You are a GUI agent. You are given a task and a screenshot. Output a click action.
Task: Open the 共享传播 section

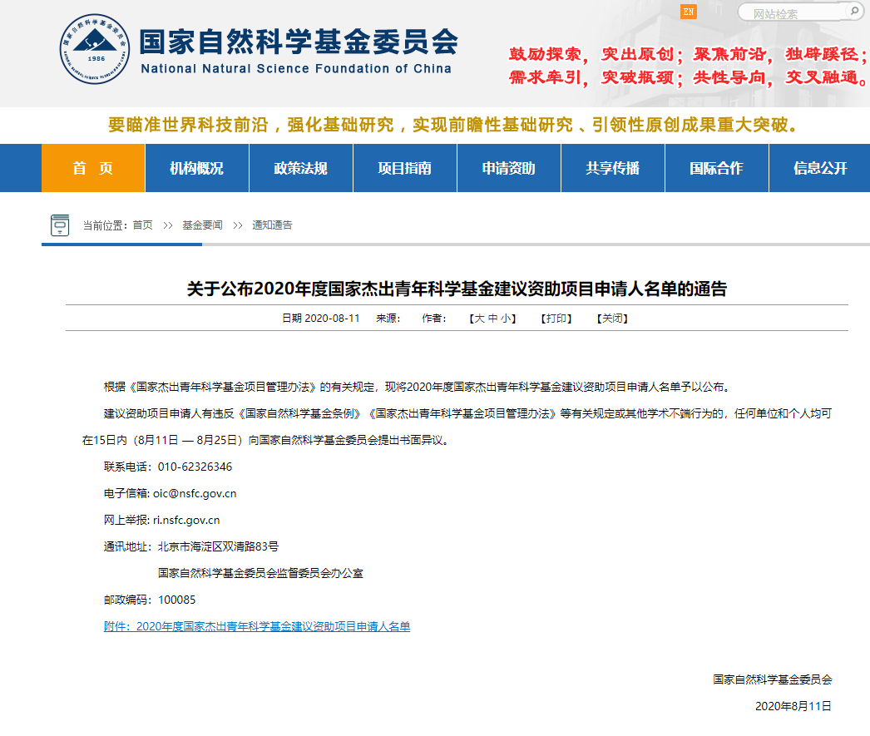pos(612,167)
